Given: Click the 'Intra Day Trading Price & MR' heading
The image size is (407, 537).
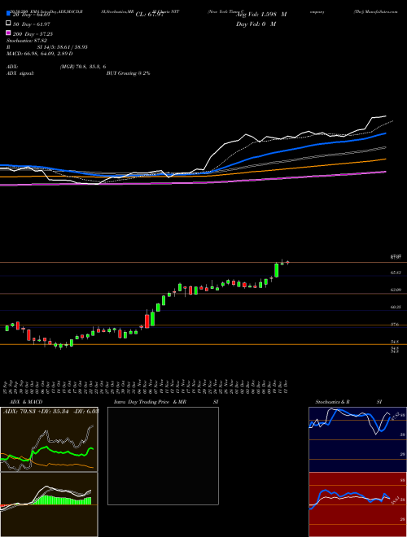Looking at the screenshot, I should coord(150,402).
